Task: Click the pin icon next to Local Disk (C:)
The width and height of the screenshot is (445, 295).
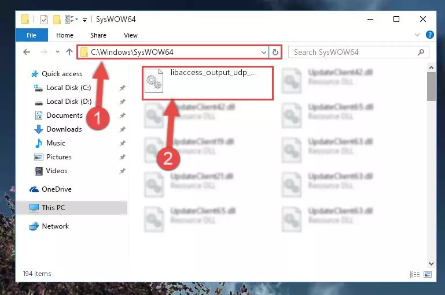Action: (x=122, y=88)
